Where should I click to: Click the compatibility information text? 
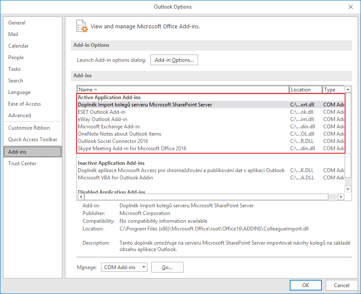163,221
